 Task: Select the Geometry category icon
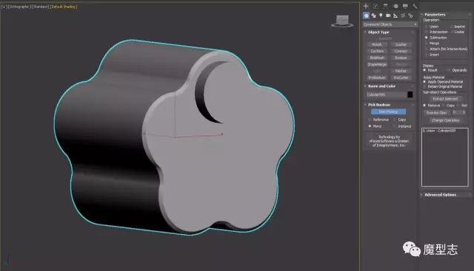[x=366, y=16]
